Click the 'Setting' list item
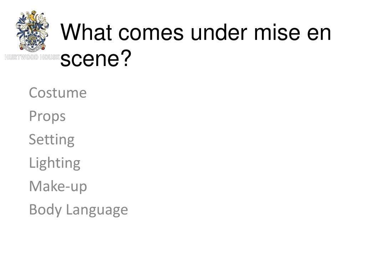The image size is (365, 274). pyautogui.click(x=52, y=139)
